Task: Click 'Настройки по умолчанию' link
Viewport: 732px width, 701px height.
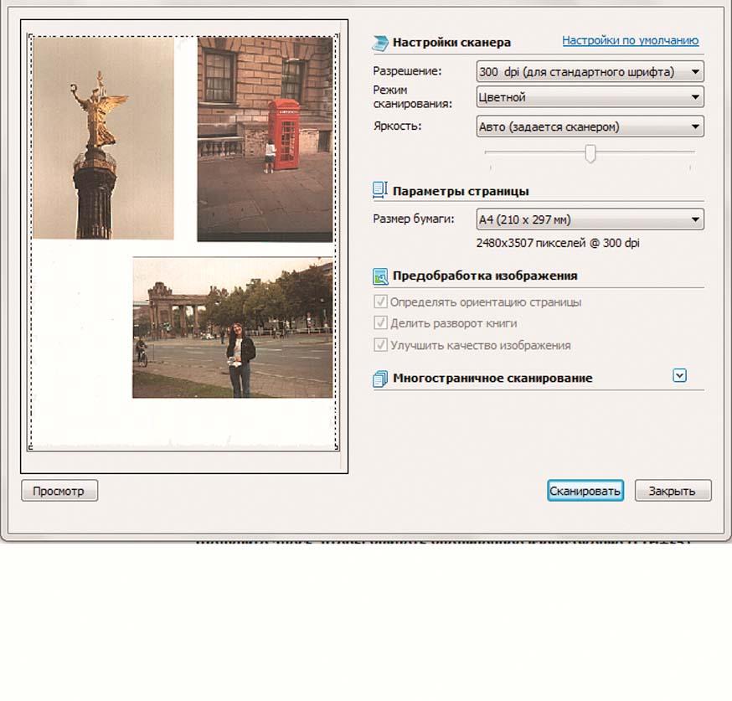Action: pos(630,40)
